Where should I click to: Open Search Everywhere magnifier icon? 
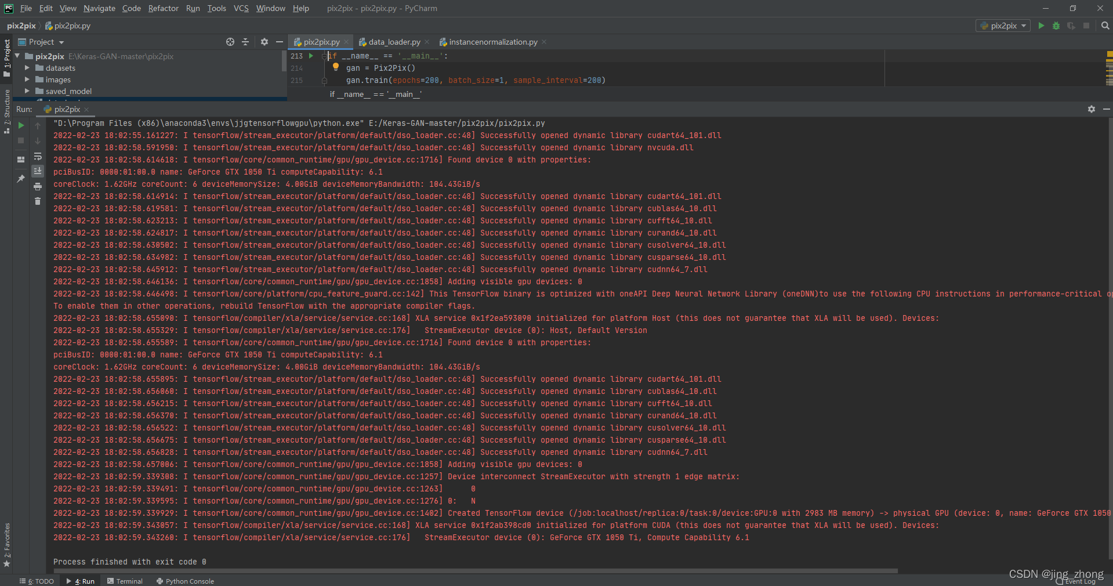pyautogui.click(x=1105, y=26)
